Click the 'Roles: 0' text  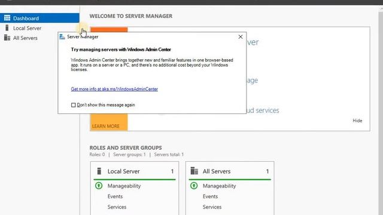click(97, 155)
